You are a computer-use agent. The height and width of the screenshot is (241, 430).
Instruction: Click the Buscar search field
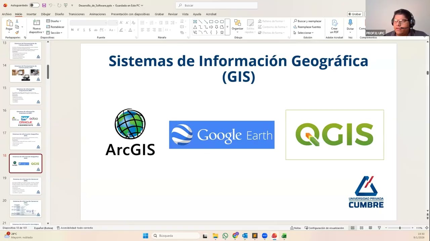pyautogui.click(x=217, y=5)
